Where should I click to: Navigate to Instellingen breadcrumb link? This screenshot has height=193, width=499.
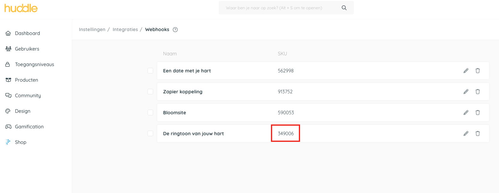coord(92,30)
